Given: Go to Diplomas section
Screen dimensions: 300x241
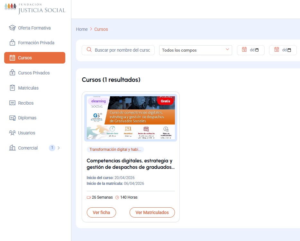Looking at the screenshot, I should click(35, 118).
